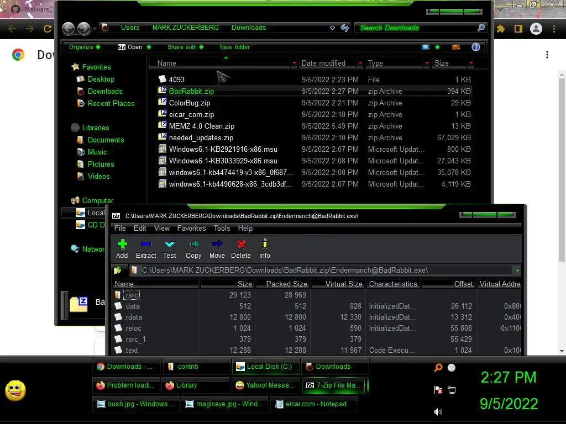This screenshot has height=424, width=566.
Task: Open the Type column filter dropdown
Action: click(427, 63)
